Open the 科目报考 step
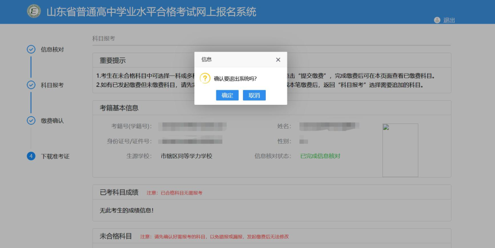 [x=52, y=85]
